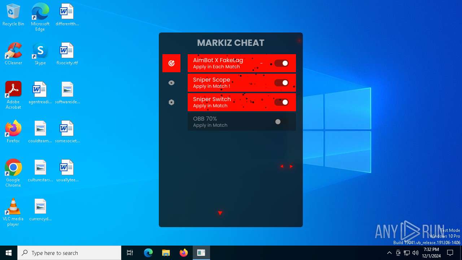
Task: Select the running cheat app taskbar button
Action: click(201, 253)
